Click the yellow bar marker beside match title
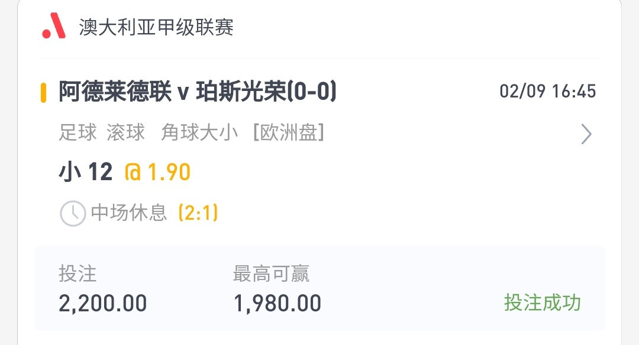 [x=43, y=92]
